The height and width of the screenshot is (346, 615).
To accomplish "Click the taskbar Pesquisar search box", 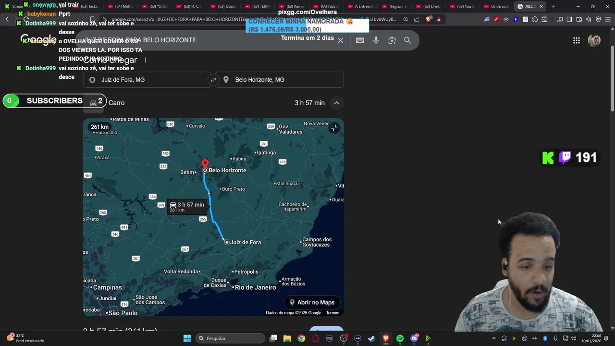I will [x=231, y=338].
